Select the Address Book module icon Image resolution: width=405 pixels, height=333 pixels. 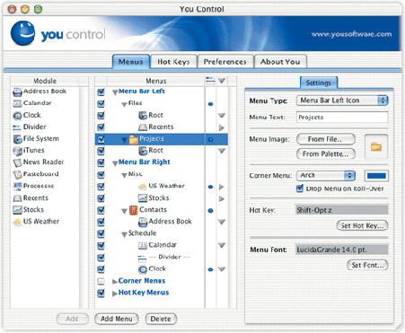pyautogui.click(x=17, y=92)
